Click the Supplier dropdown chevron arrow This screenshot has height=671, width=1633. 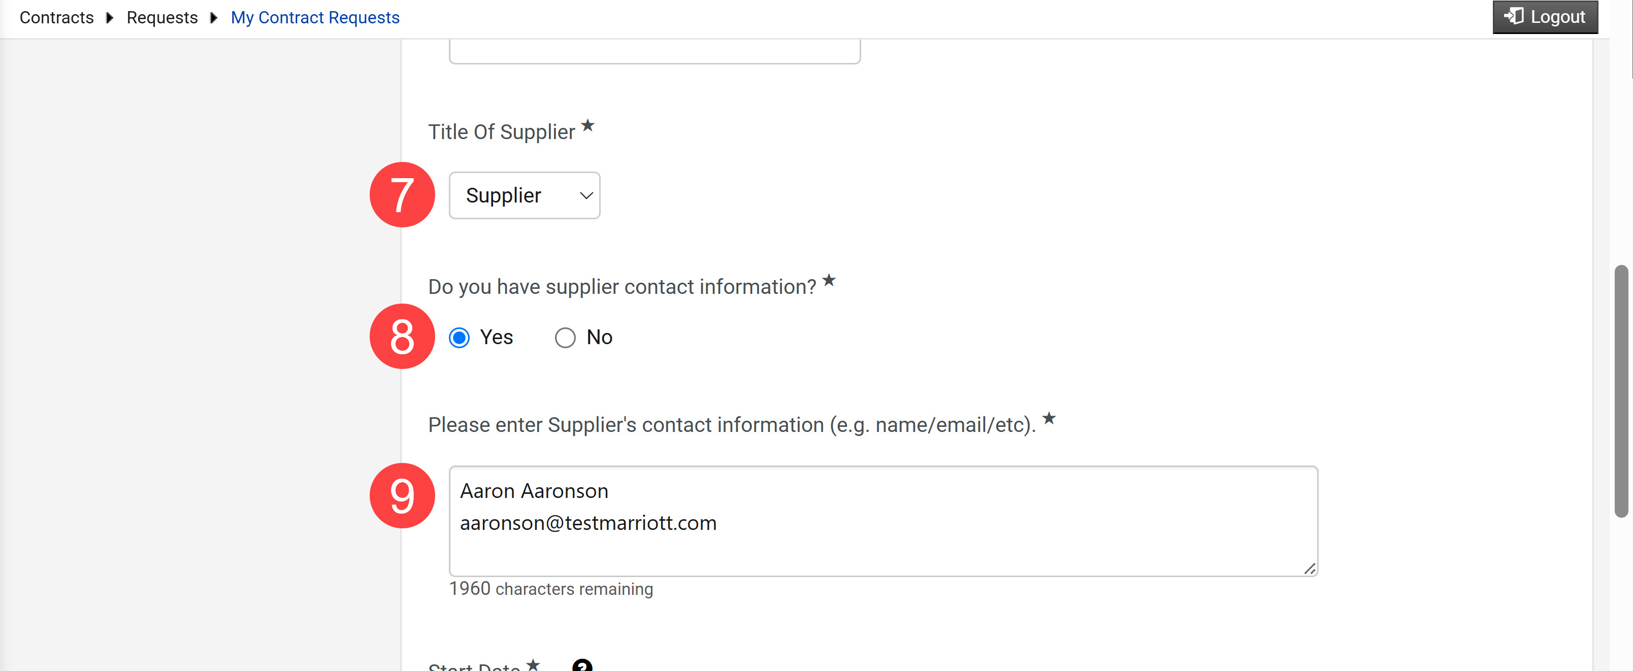pyautogui.click(x=586, y=196)
